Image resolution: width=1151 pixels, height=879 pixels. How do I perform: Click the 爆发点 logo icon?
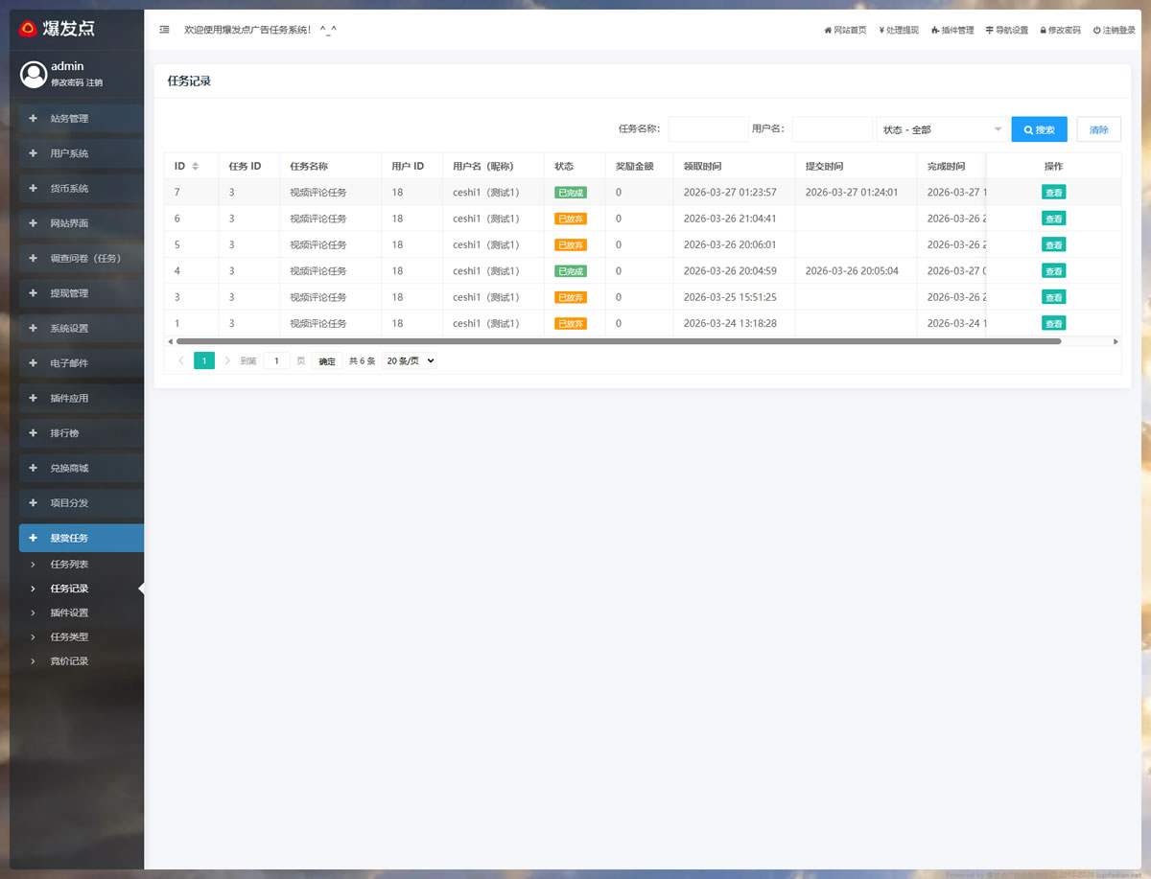[x=29, y=29]
